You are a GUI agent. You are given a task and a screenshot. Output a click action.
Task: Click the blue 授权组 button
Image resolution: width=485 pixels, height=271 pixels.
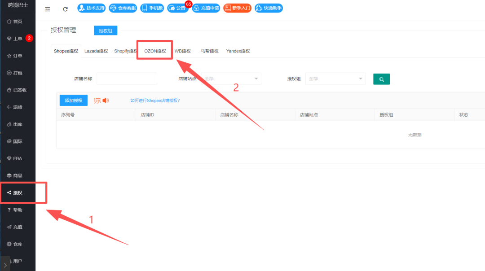tap(106, 31)
